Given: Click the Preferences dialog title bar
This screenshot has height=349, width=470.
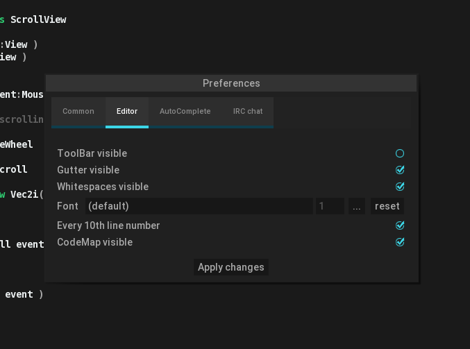Looking at the screenshot, I should coord(231,83).
